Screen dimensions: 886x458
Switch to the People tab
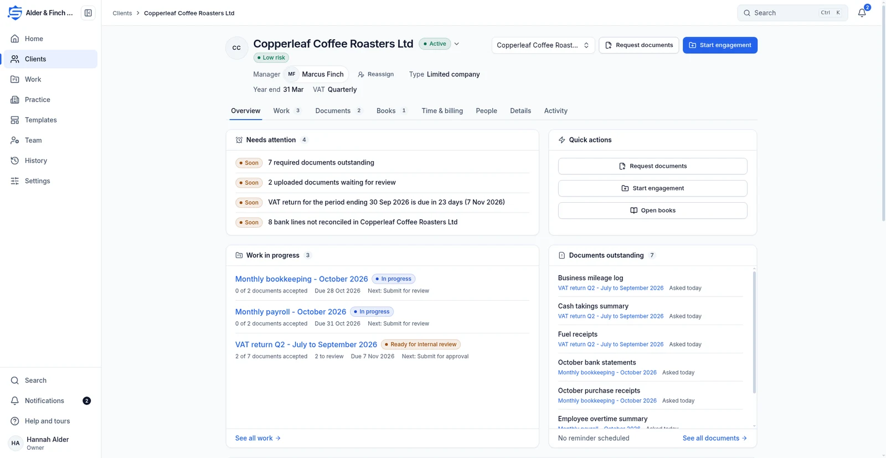pos(486,111)
